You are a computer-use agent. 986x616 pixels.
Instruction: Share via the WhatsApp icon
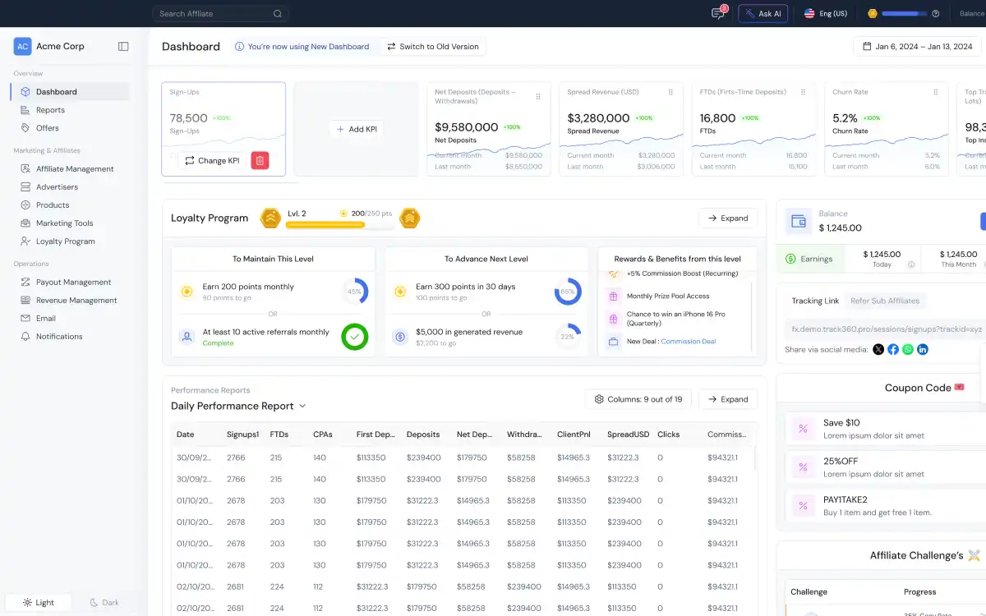(908, 349)
